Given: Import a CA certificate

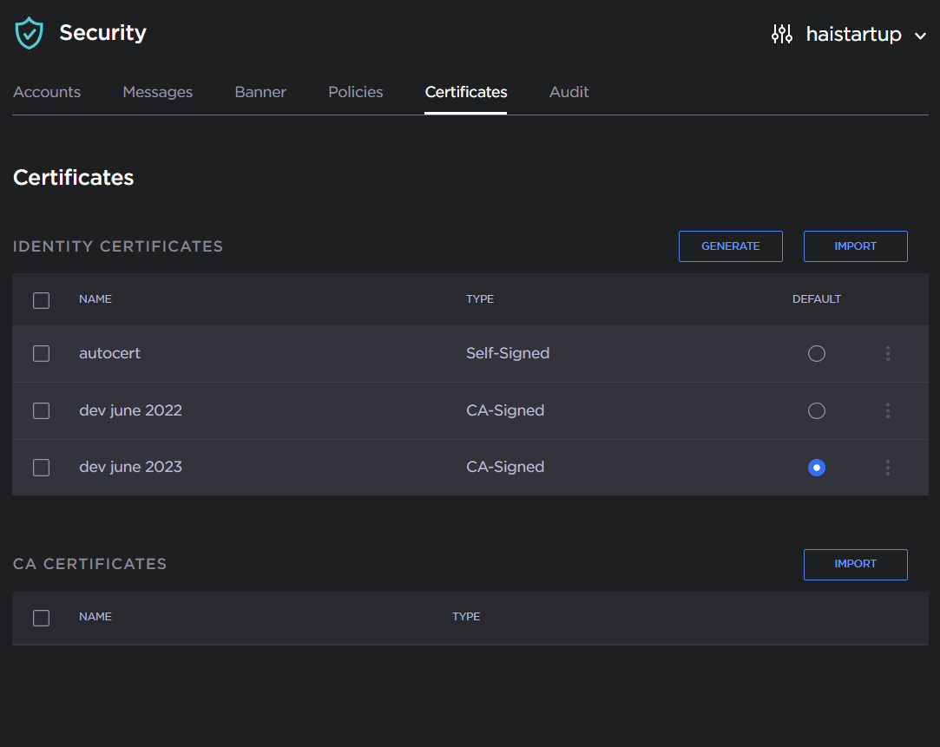Looking at the screenshot, I should (x=855, y=564).
